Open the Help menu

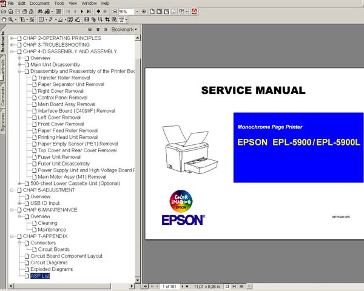coord(105,3)
